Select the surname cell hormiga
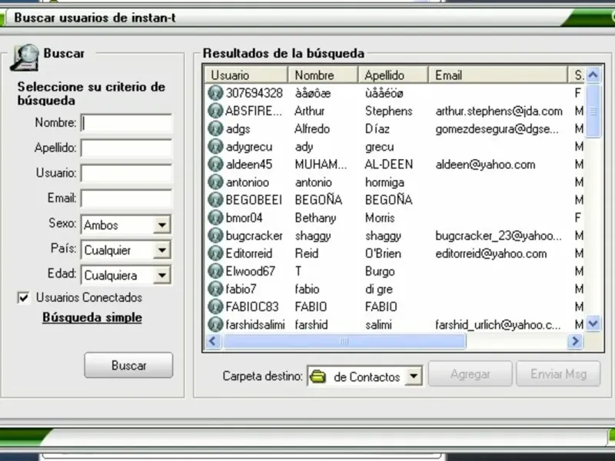Viewport: 615px width, 461px height. pyautogui.click(x=385, y=183)
